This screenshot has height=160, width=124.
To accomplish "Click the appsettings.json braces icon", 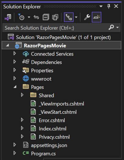I will pos(26,145).
